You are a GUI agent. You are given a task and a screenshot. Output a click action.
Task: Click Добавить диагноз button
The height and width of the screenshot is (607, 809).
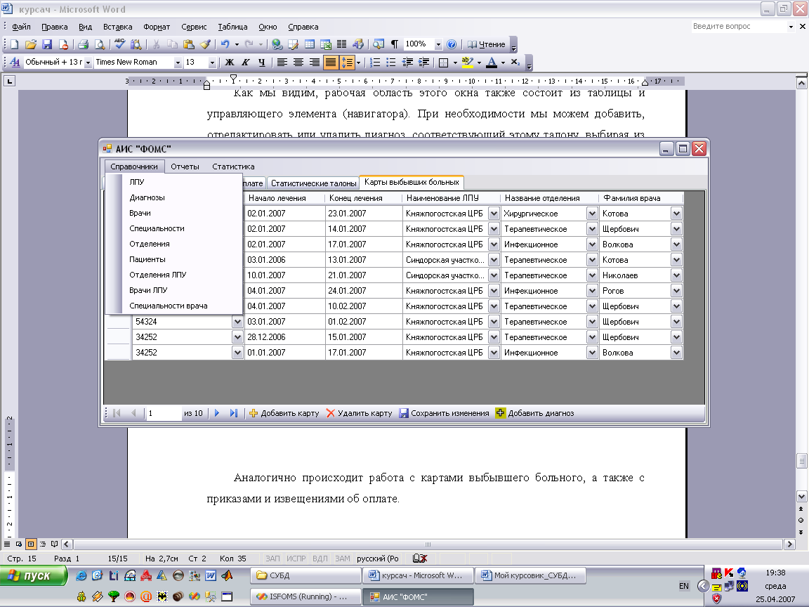(535, 413)
